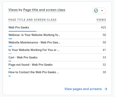Click the 30 views value
The width and height of the screenshot is (115, 97).
[x=104, y=72]
